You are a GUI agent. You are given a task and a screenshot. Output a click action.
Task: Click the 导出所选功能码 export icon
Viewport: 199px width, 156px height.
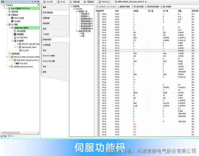146,7
